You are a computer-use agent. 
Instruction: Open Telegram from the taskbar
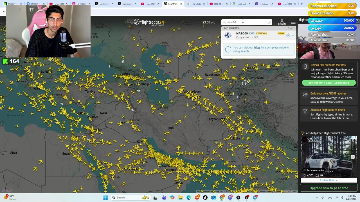click(x=255, y=198)
